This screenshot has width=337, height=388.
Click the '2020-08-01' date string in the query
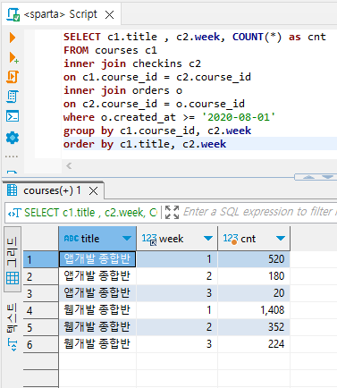238,117
